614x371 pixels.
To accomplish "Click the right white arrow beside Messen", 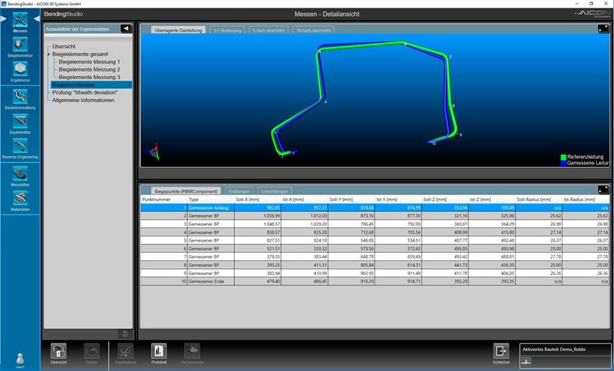I will pos(36,18).
